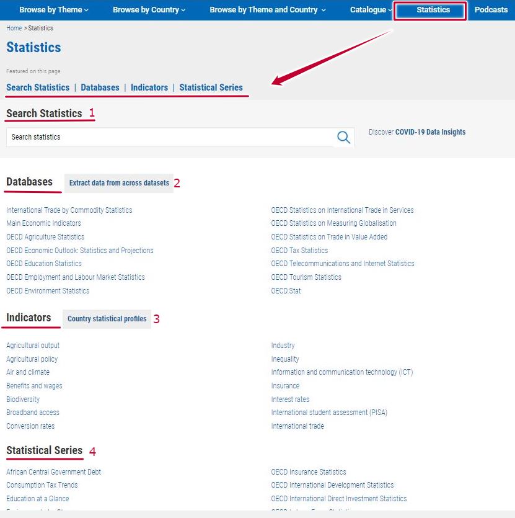The width and height of the screenshot is (515, 518).
Task: Open OECD Statistics on International Trade in Services
Action: [x=342, y=210]
